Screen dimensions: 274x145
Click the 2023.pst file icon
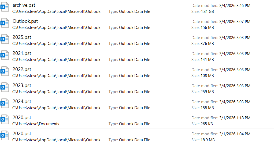5,87
